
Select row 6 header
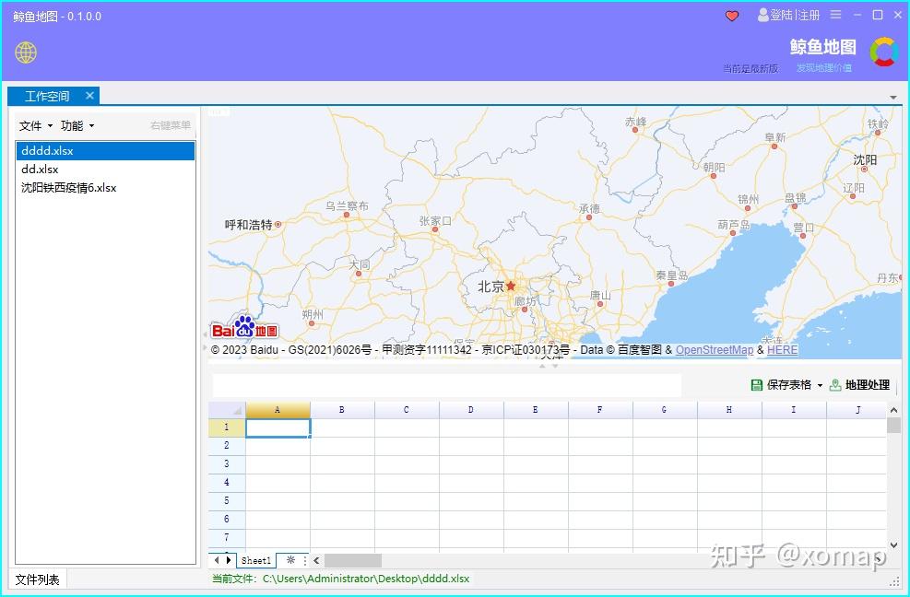click(227, 520)
